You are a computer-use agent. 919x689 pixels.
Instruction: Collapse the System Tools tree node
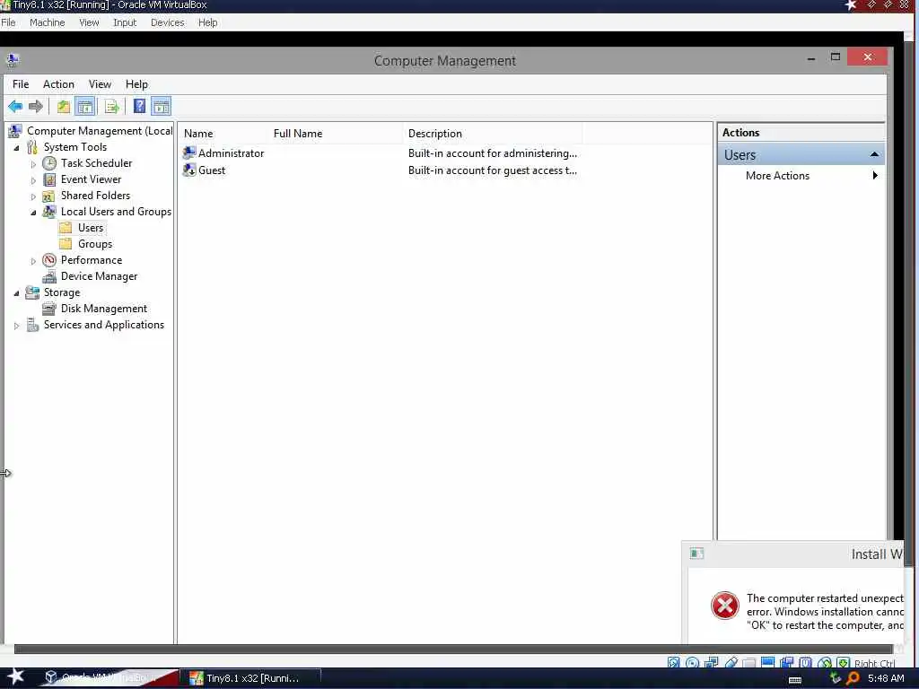[16, 148]
